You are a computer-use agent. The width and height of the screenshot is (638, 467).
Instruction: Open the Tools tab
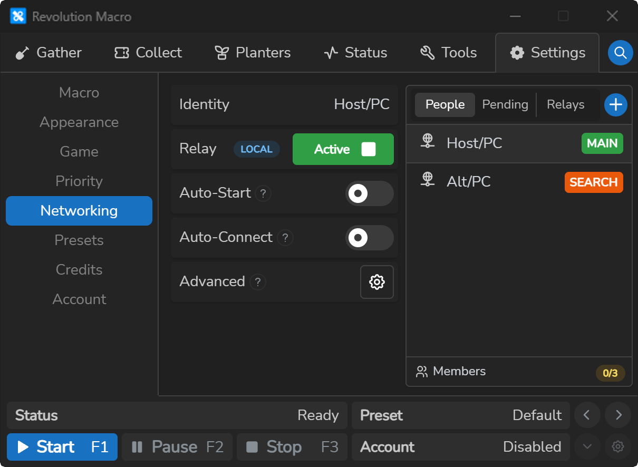point(449,53)
